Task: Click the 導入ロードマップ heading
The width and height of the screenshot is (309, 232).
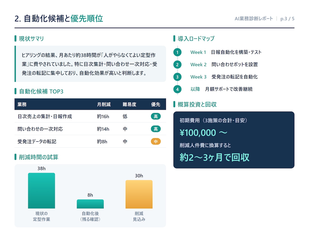Action: [196, 39]
